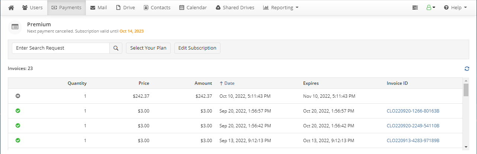Image resolution: width=477 pixels, height=154 pixels.
Task: Click the green check icon for invoice CLO220913-4283-97189B
Action: pyautogui.click(x=18, y=140)
